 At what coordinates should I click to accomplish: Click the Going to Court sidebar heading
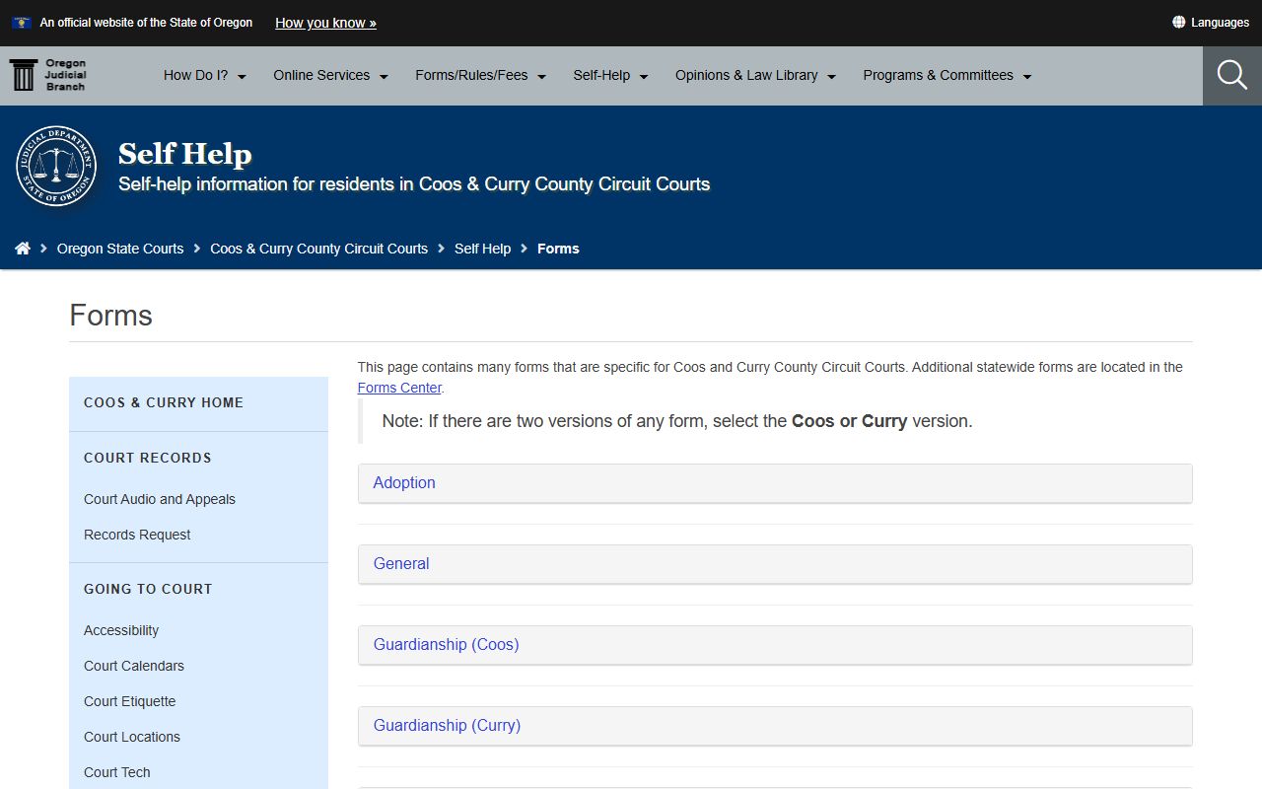click(148, 589)
